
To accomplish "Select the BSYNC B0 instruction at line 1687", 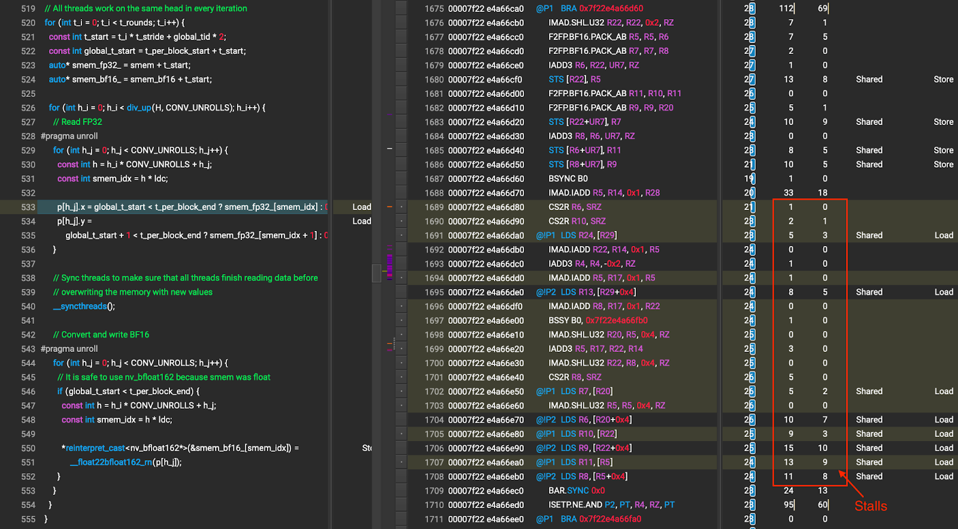I will click(568, 179).
